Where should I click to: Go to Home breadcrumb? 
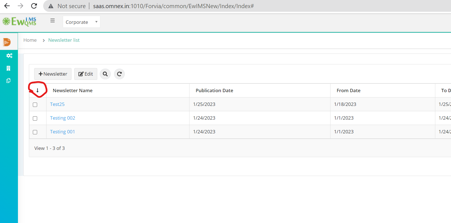click(30, 40)
